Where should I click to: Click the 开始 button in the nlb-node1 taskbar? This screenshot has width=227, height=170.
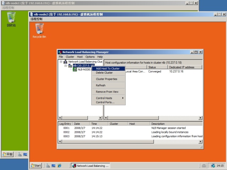(x=7, y=154)
